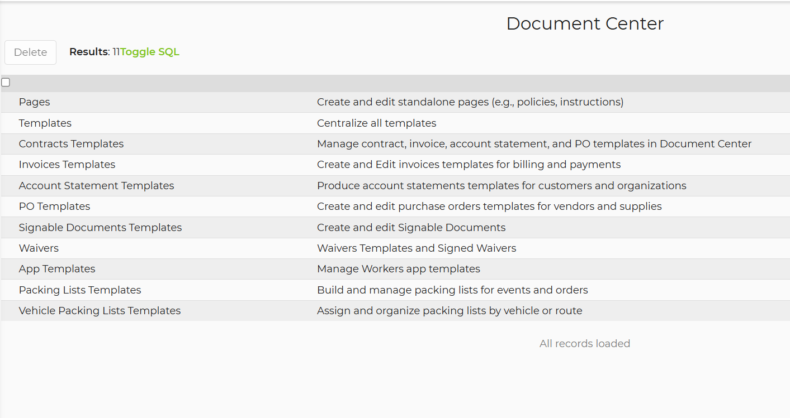The image size is (790, 418).
Task: Select Contracts Templates entry
Action: [x=71, y=144]
